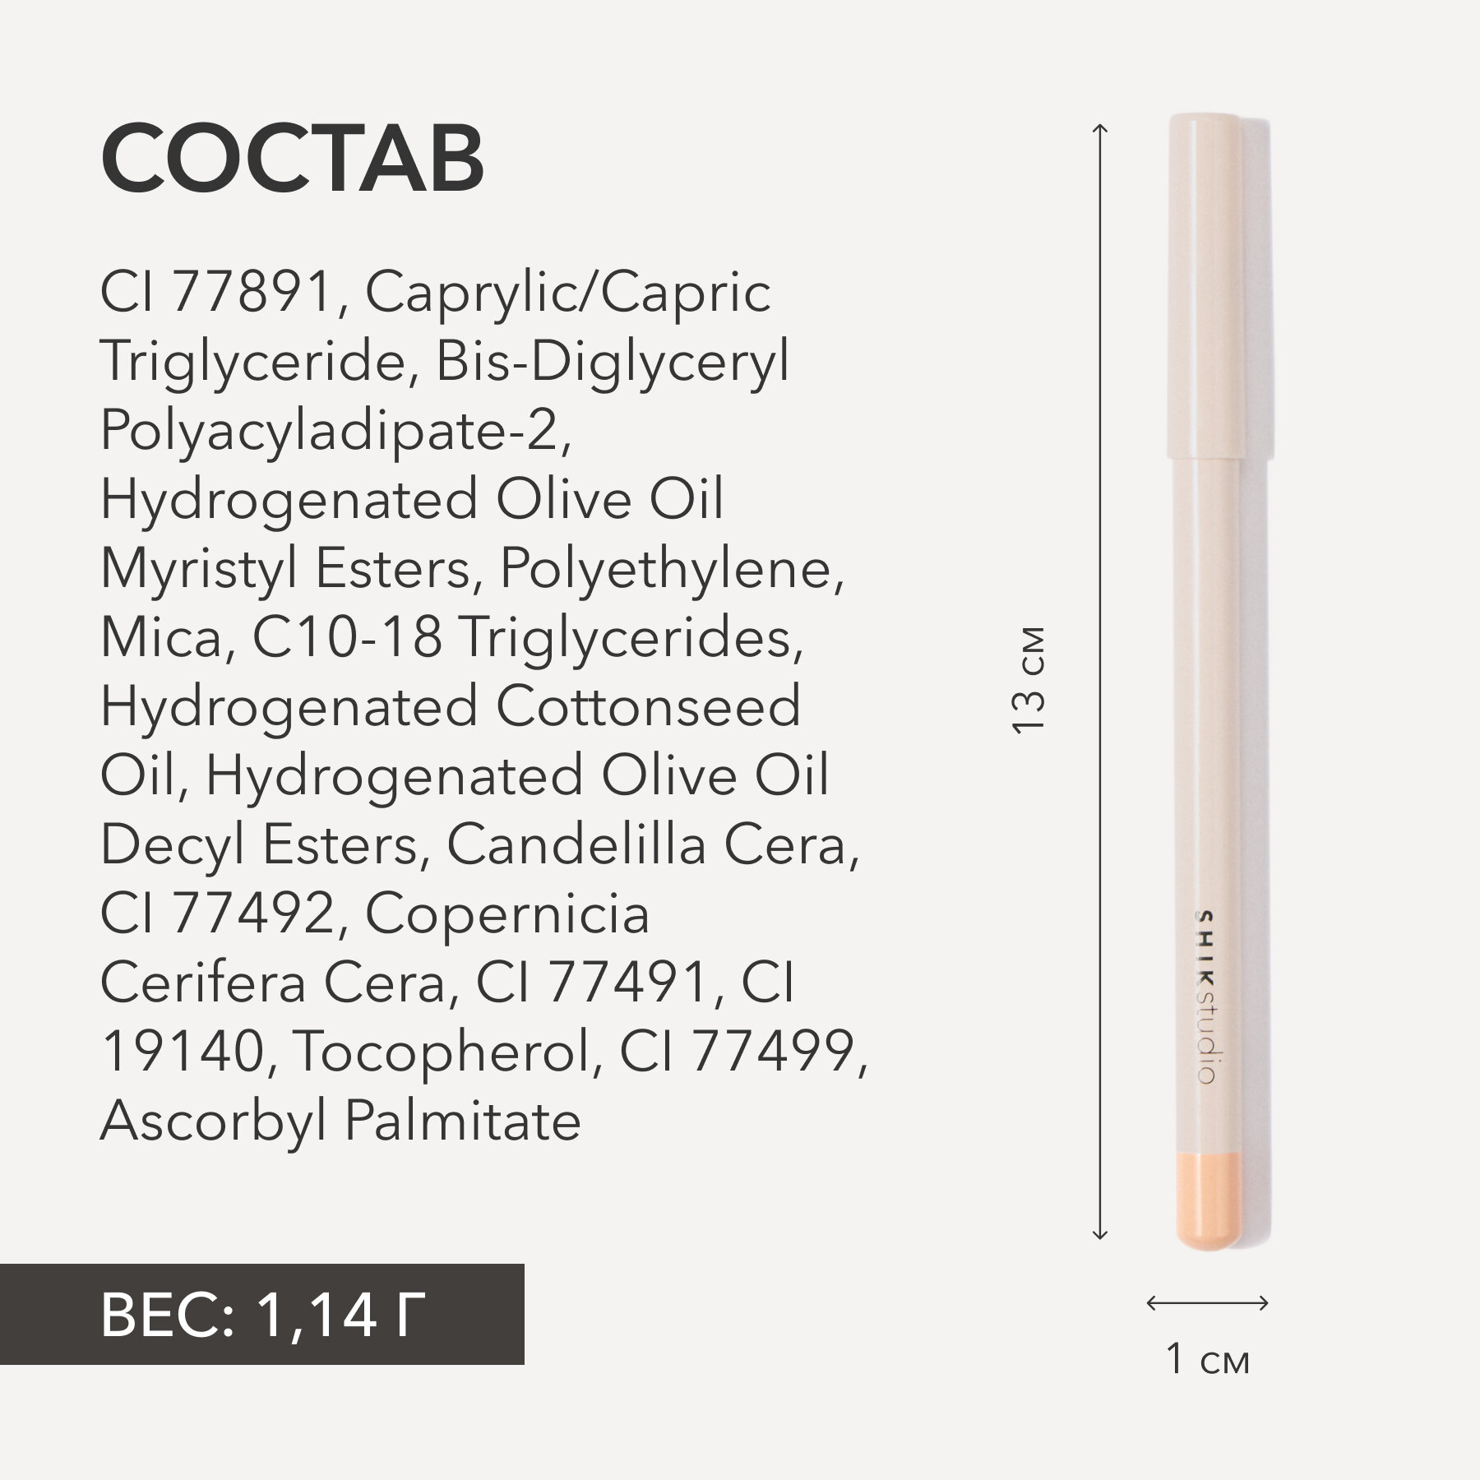Click the ВЕС: 1,14 Г weight banner
The height and width of the screenshot is (1480, 1480).
(261, 1316)
